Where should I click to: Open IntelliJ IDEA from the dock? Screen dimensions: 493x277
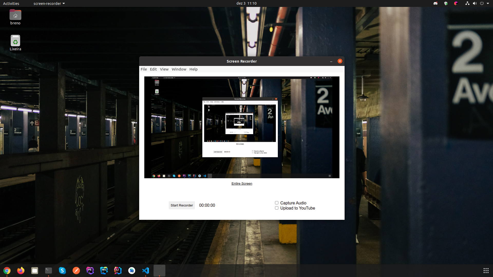point(118,271)
